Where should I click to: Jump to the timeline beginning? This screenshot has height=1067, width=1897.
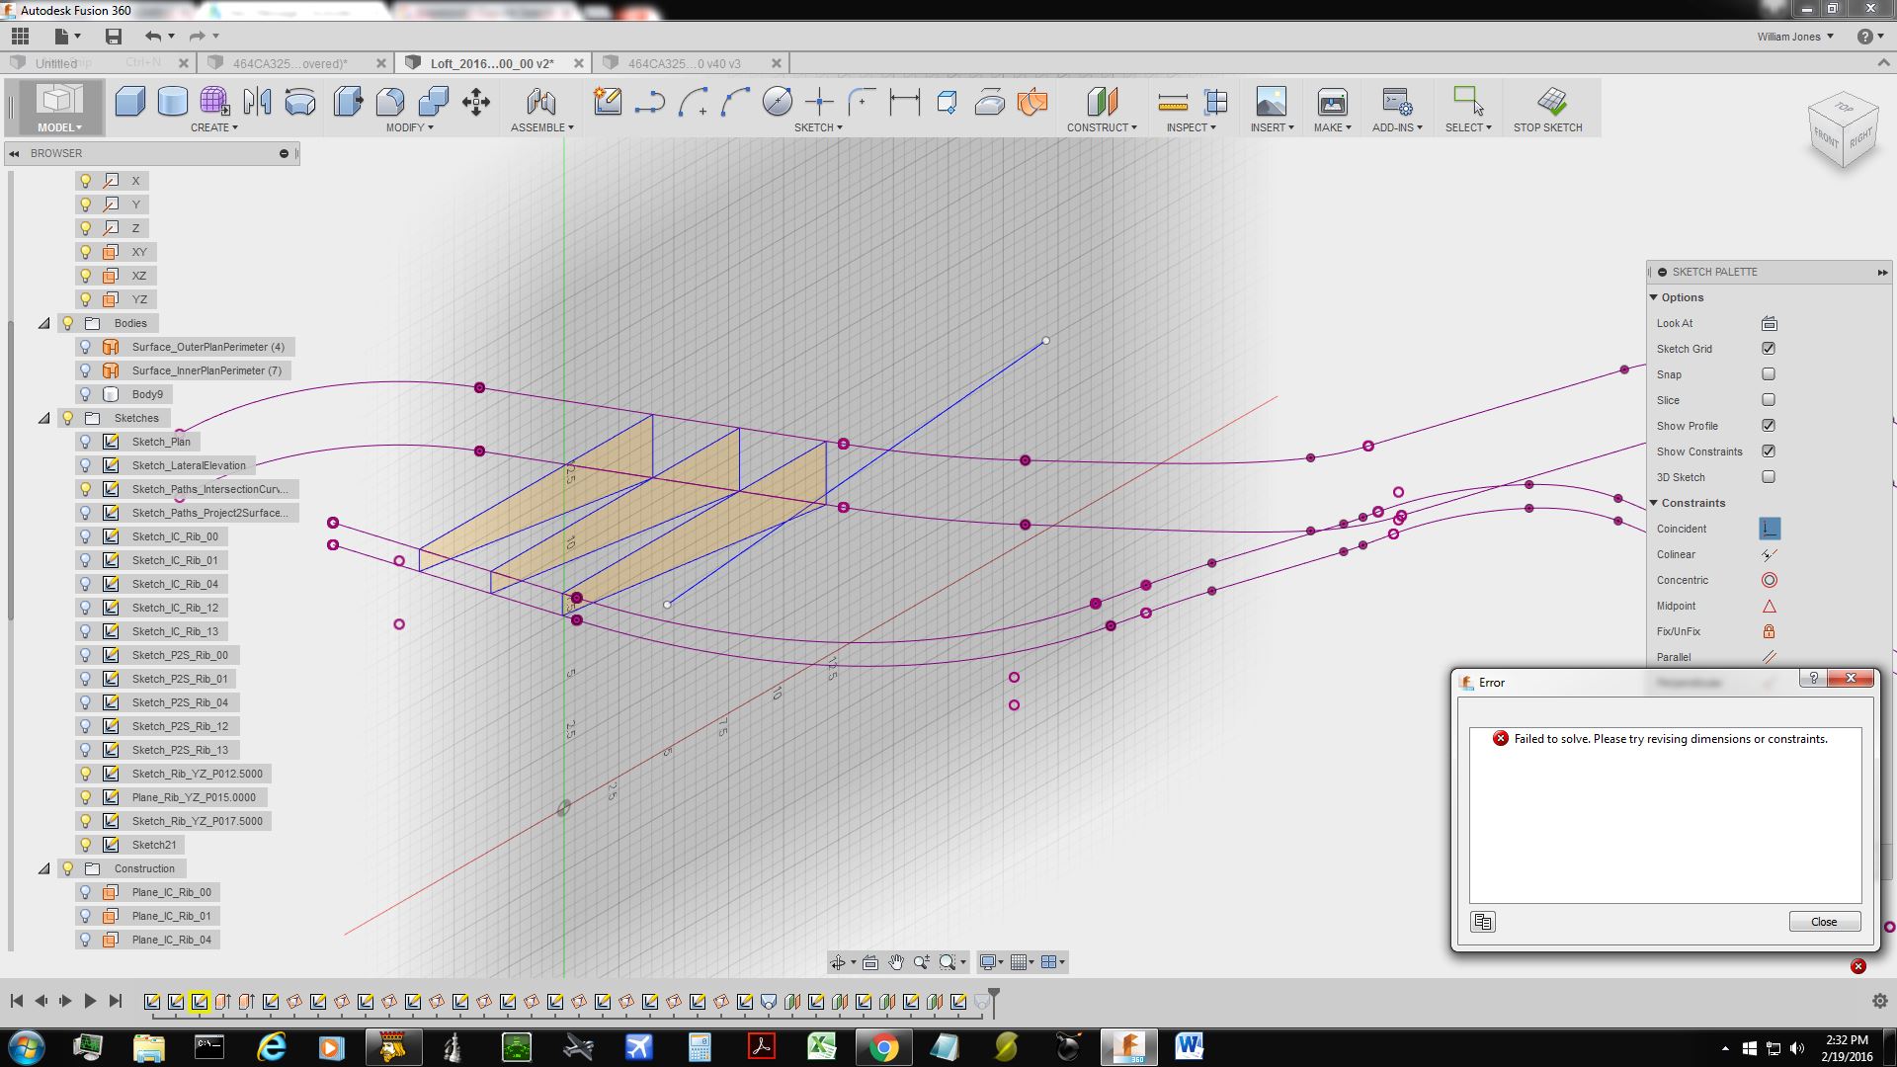pos(16,1001)
